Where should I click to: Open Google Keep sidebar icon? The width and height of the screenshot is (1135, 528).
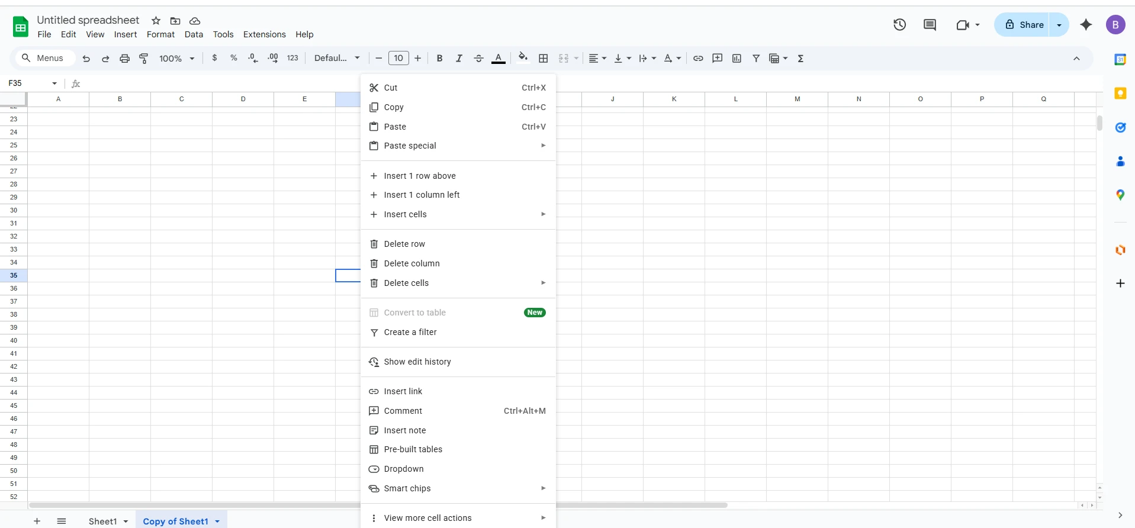[1120, 94]
